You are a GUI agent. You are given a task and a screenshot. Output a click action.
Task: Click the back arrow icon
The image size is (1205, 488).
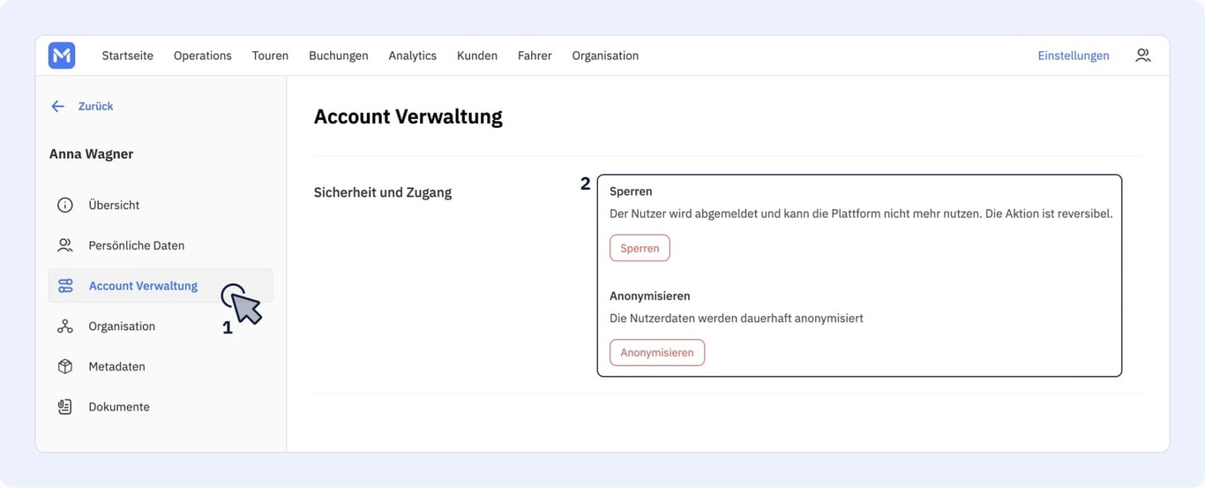pos(58,106)
